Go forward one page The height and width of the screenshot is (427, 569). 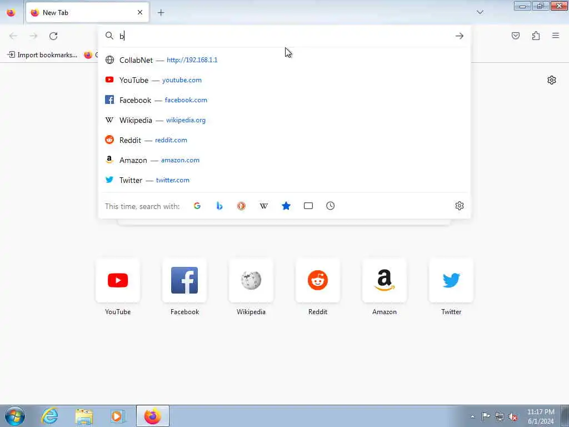pyautogui.click(x=33, y=36)
